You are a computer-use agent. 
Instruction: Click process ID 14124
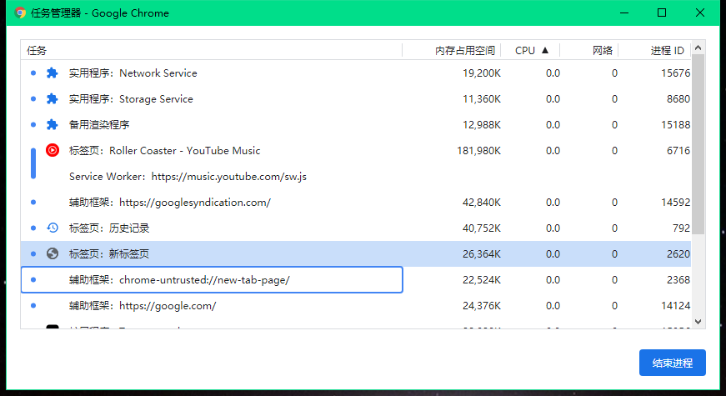tap(675, 306)
